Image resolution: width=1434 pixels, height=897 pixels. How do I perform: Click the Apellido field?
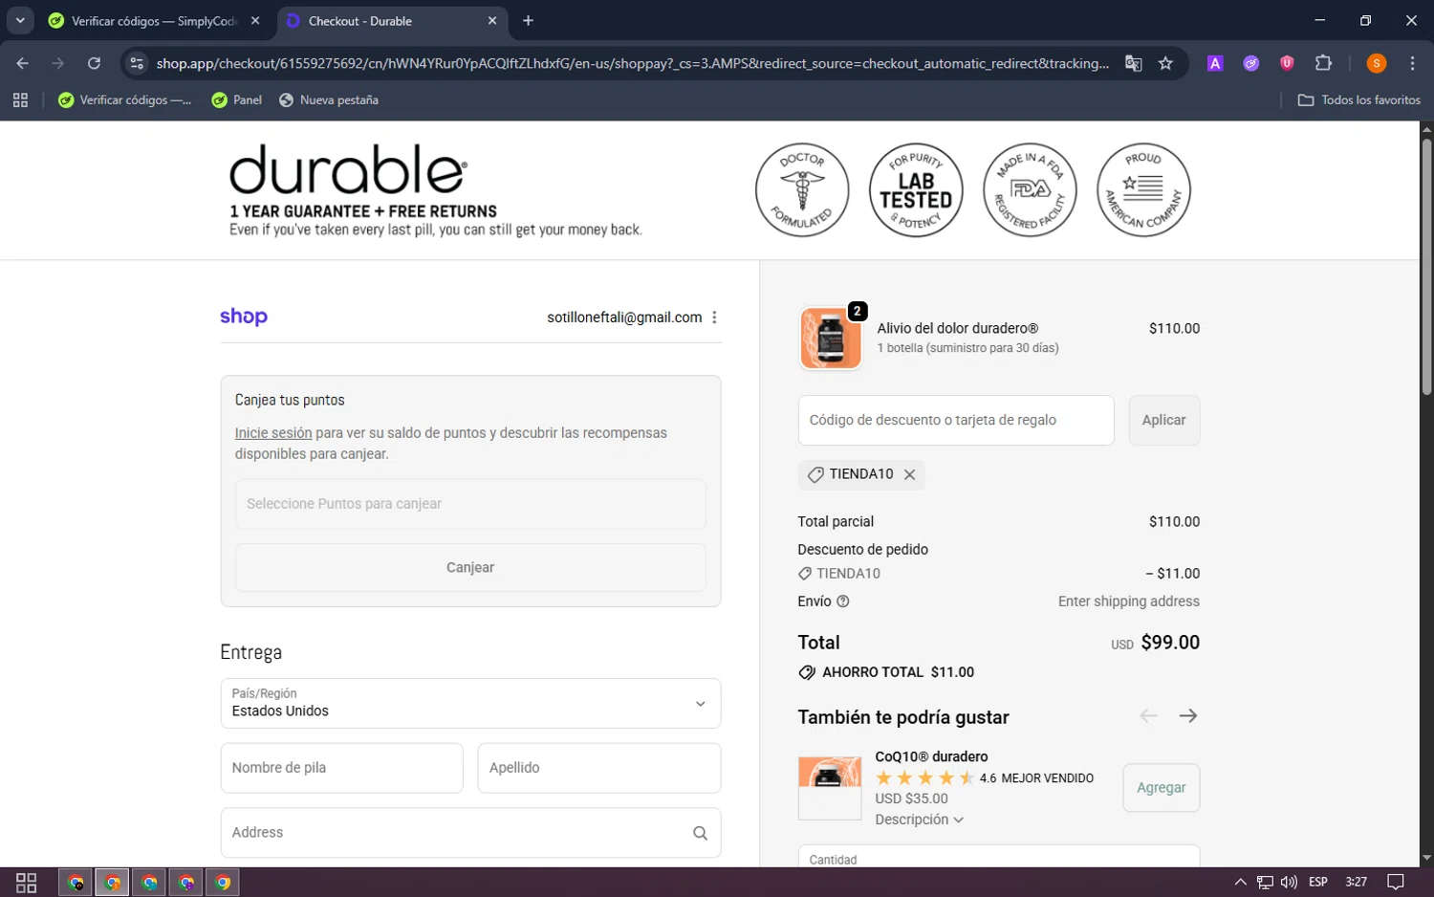[598, 768]
